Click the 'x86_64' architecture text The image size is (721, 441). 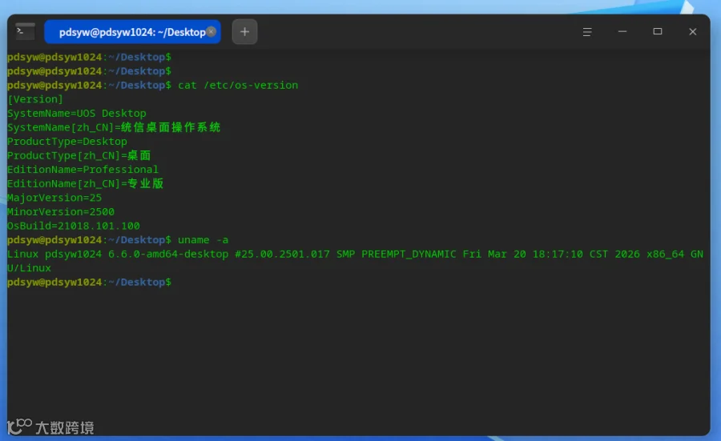point(666,254)
